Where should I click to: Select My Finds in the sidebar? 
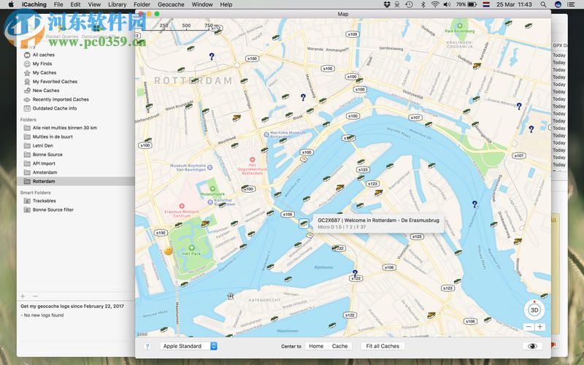42,64
